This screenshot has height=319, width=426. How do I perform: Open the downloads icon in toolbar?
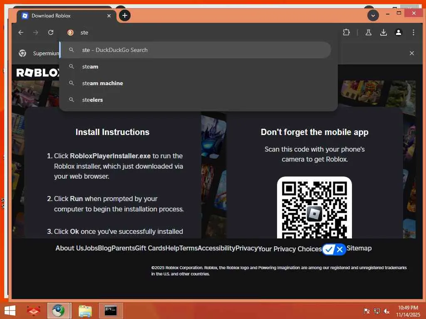[383, 32]
